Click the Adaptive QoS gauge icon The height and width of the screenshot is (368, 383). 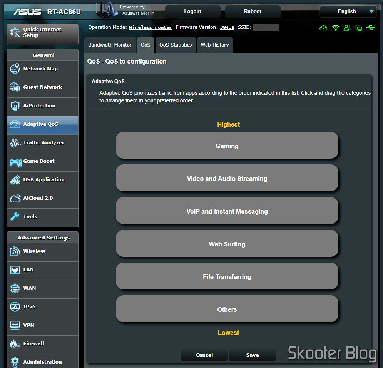coord(15,124)
